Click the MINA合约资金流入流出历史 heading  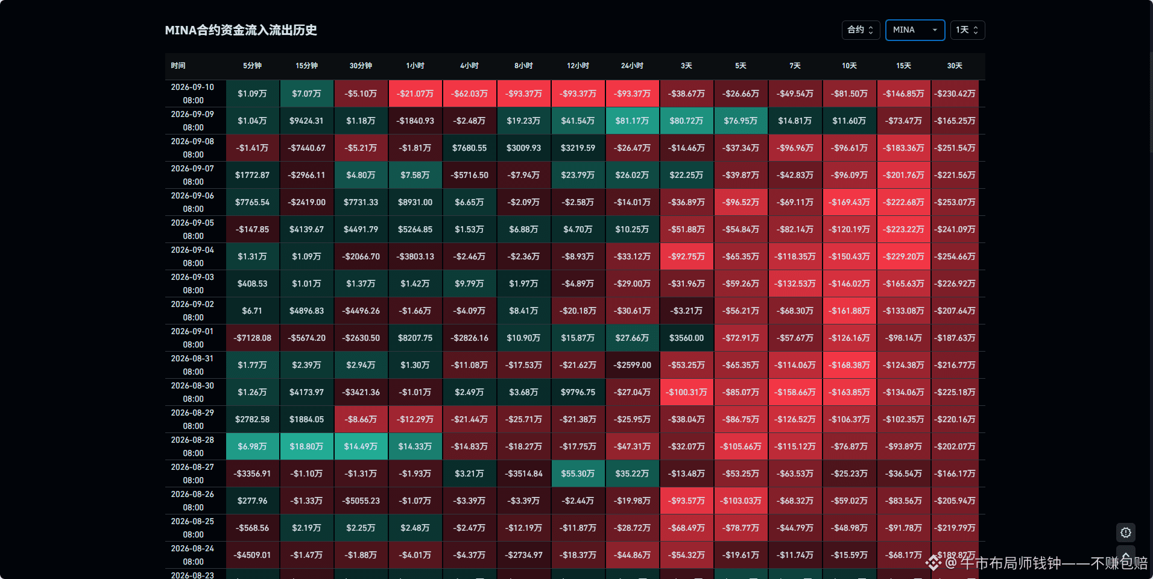pos(241,30)
